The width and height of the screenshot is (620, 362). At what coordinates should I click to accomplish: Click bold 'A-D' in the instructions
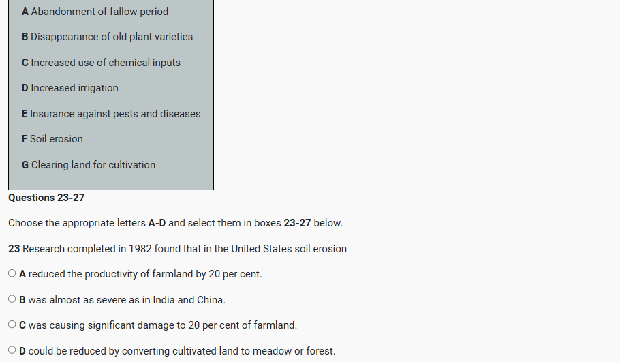(x=157, y=223)
